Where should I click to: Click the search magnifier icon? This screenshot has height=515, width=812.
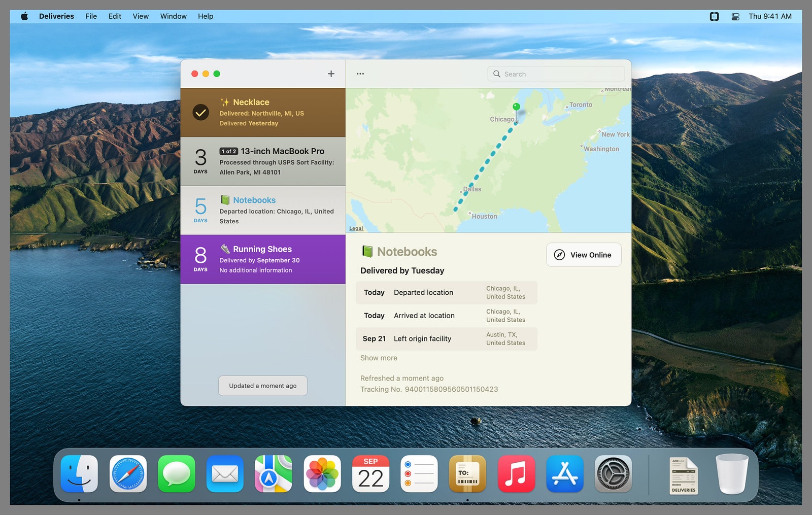[497, 74]
